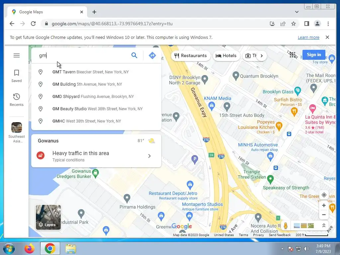Open the Layers satellite thumbnail
Screen dimensions: 340x255
[48, 217]
